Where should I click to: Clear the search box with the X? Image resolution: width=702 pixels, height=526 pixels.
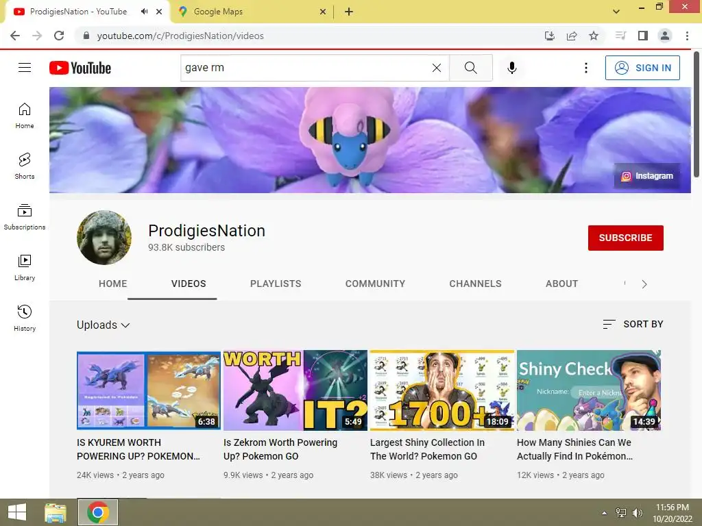437,68
